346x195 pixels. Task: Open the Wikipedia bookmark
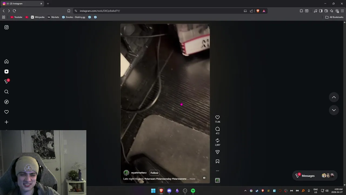38,17
